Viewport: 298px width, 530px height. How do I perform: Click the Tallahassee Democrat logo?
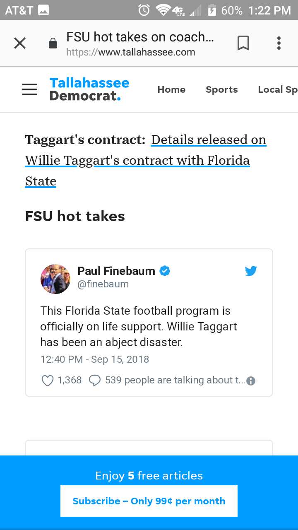tap(89, 89)
